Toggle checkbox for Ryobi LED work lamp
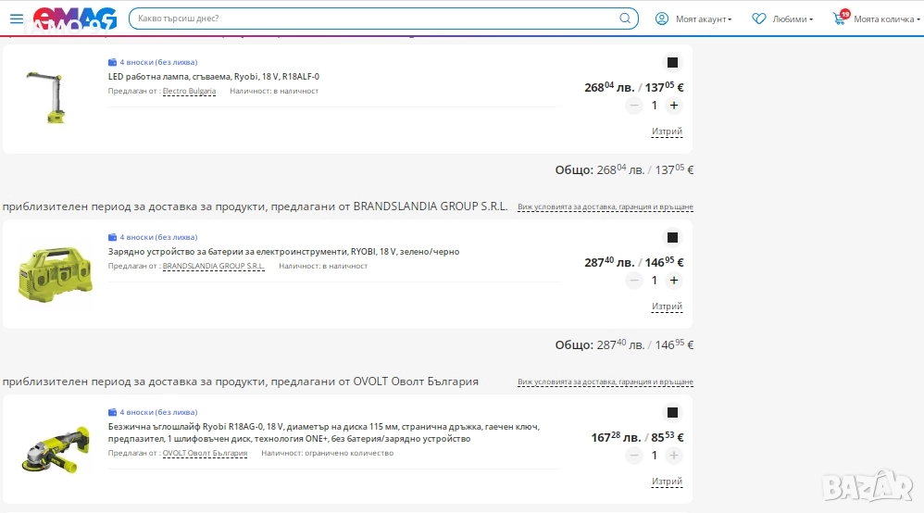This screenshot has width=924, height=513. [673, 63]
